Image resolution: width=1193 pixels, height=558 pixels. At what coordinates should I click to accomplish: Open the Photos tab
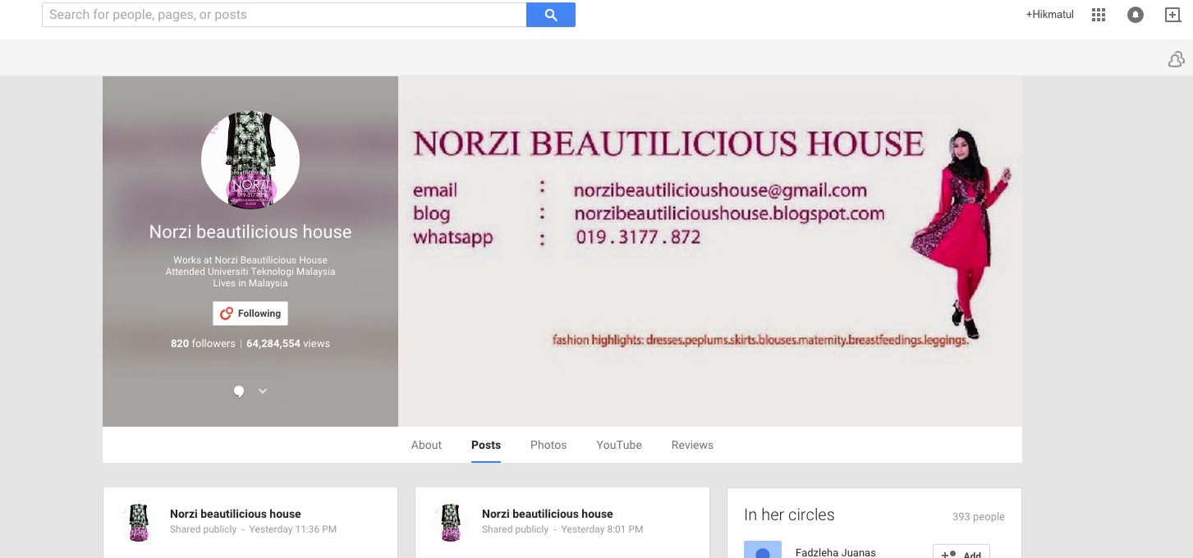[x=548, y=445]
